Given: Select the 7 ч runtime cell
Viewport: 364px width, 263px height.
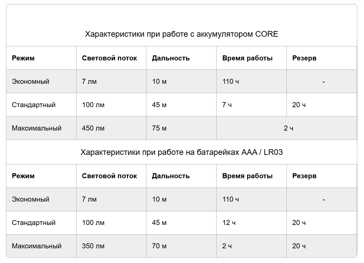Looking at the screenshot, I should tap(227, 105).
